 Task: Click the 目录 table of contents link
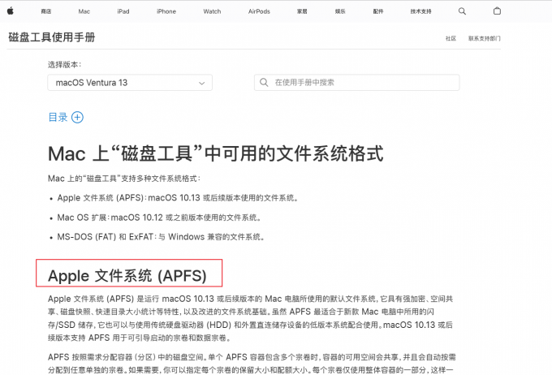58,117
